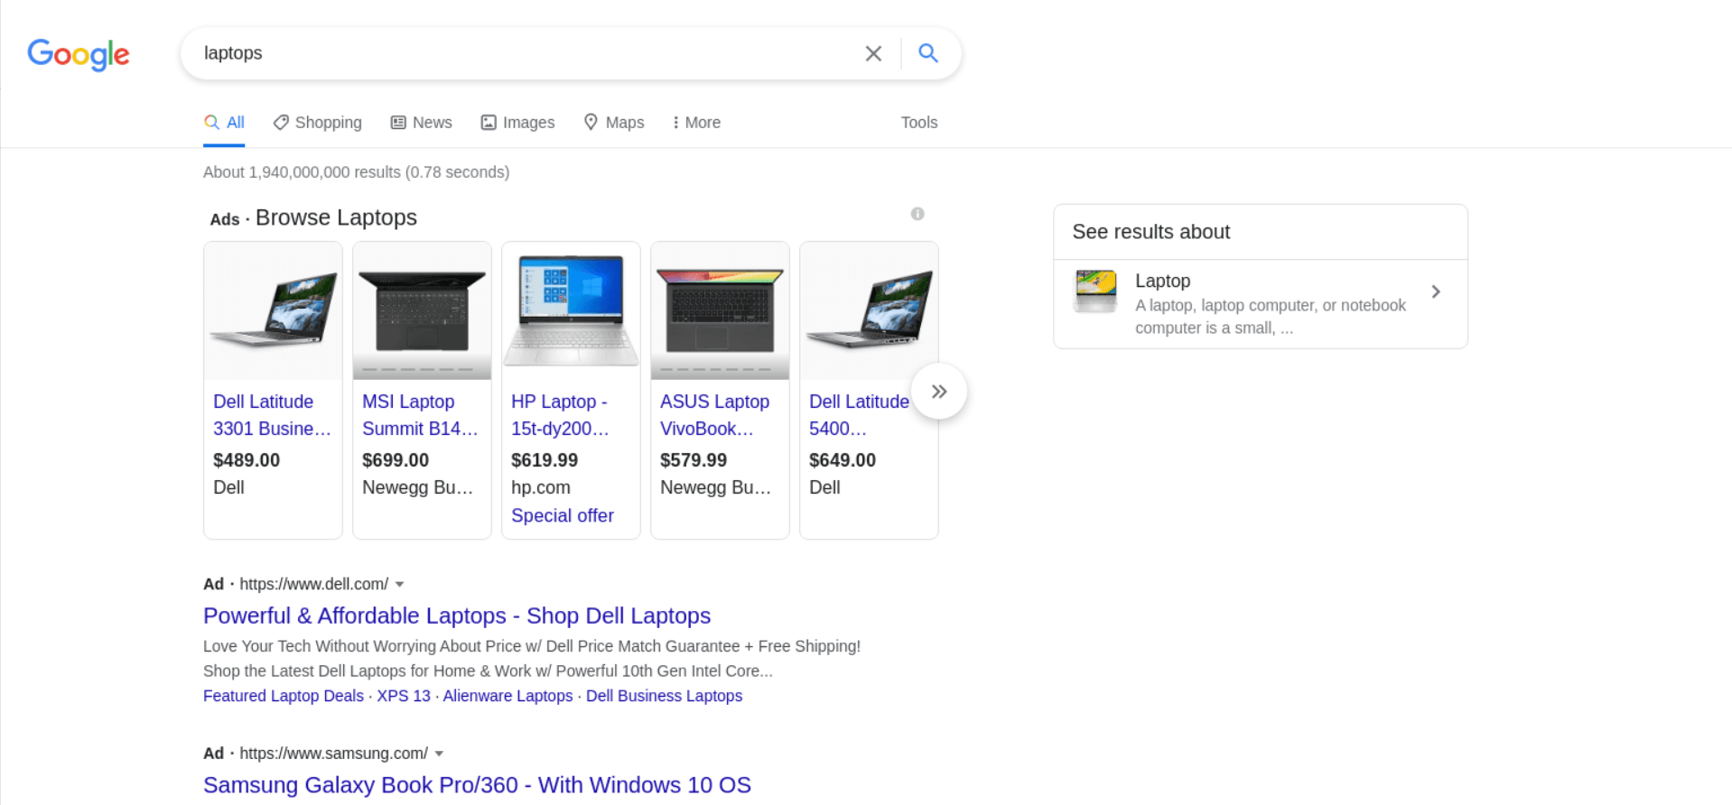This screenshot has width=1732, height=805.
Task: Open the HP Laptop 15t-dy200 link
Action: [560, 415]
